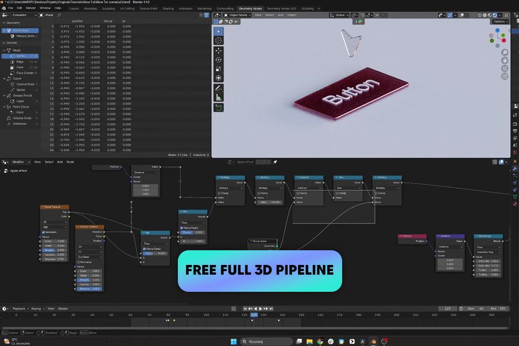Toggle Clamp checkbox in Subtract node
The width and height of the screenshot is (519, 346).
pyautogui.click(x=298, y=193)
